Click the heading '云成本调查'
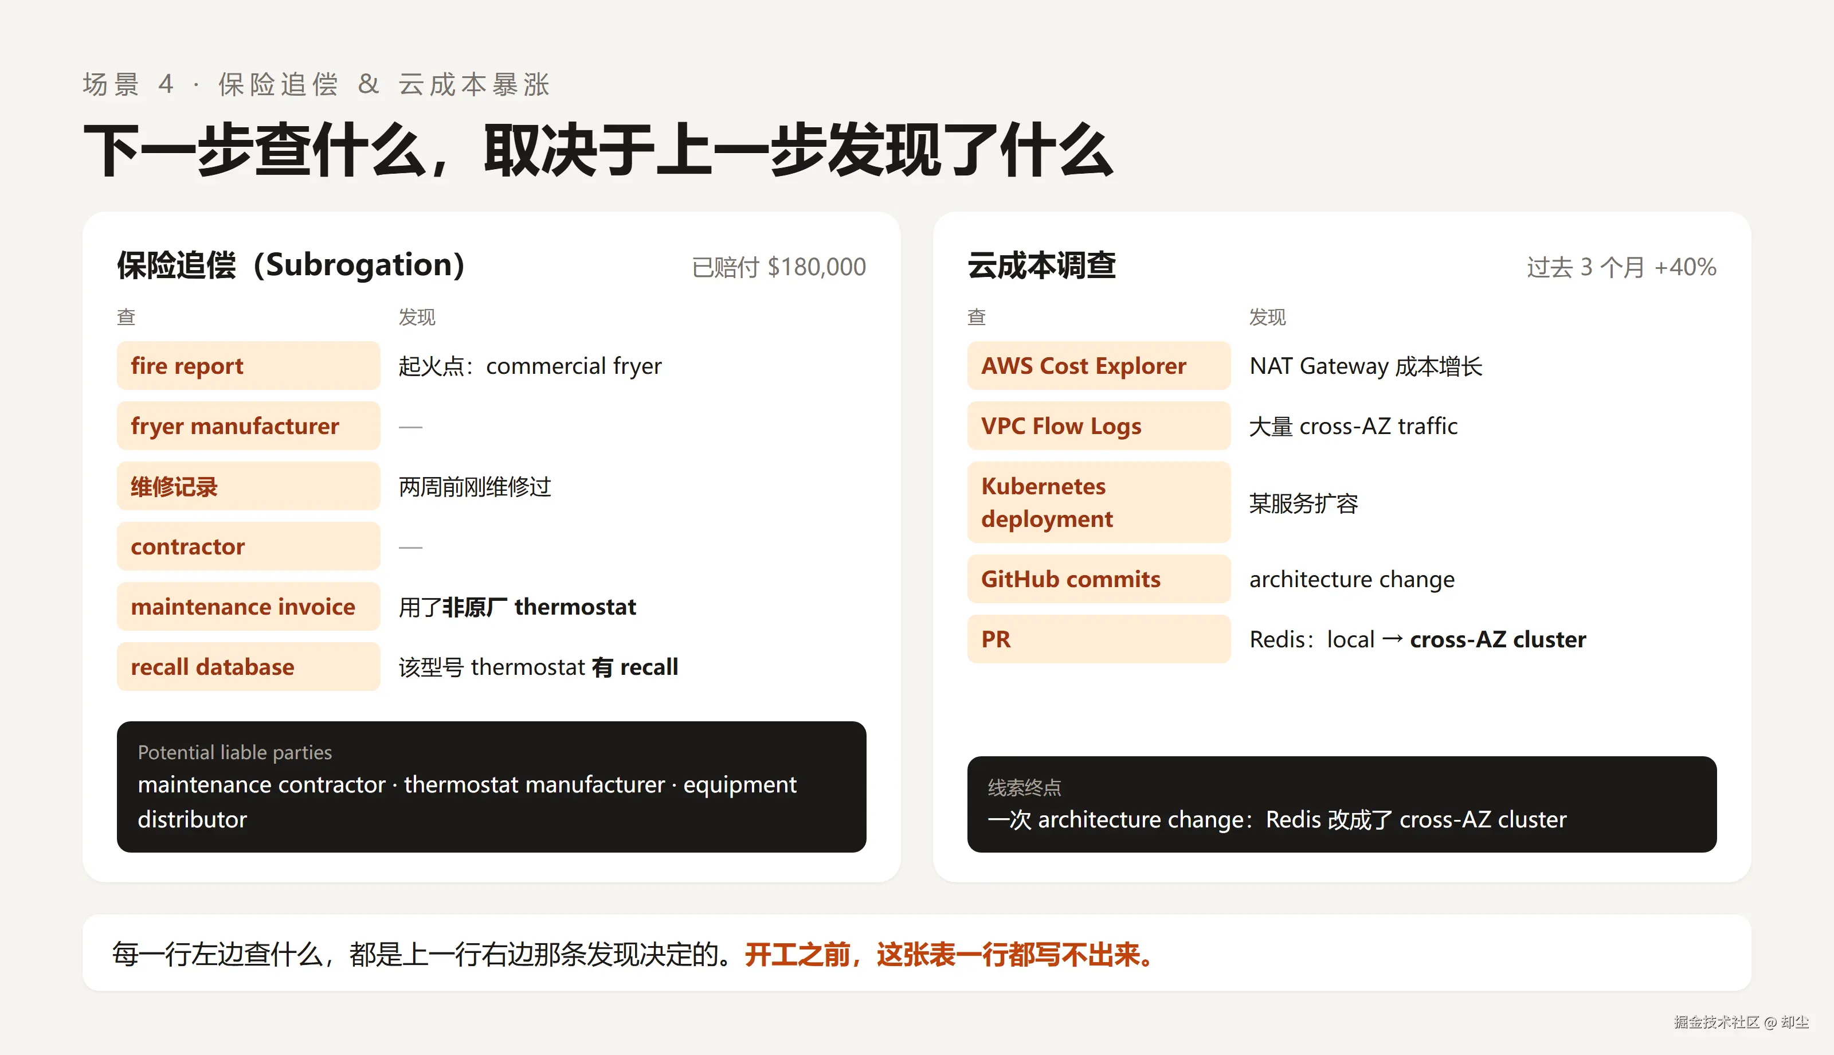 pos(1041,265)
